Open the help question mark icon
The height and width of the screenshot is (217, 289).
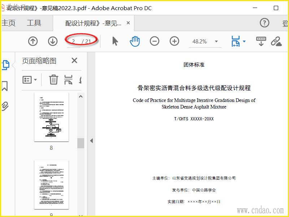(x=264, y=23)
